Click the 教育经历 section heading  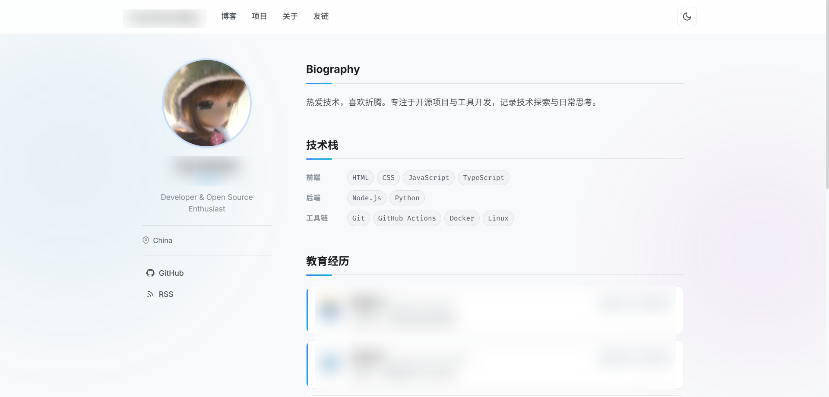pyautogui.click(x=328, y=261)
